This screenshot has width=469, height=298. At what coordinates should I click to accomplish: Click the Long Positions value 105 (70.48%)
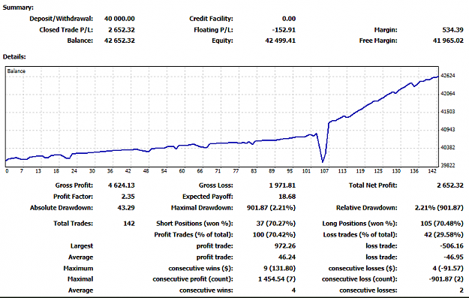[x=442, y=224]
